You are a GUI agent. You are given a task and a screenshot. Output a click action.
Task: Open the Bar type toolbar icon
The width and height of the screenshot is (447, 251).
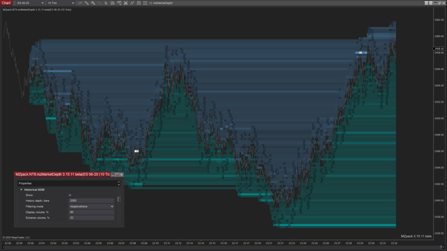[x=80, y=3]
